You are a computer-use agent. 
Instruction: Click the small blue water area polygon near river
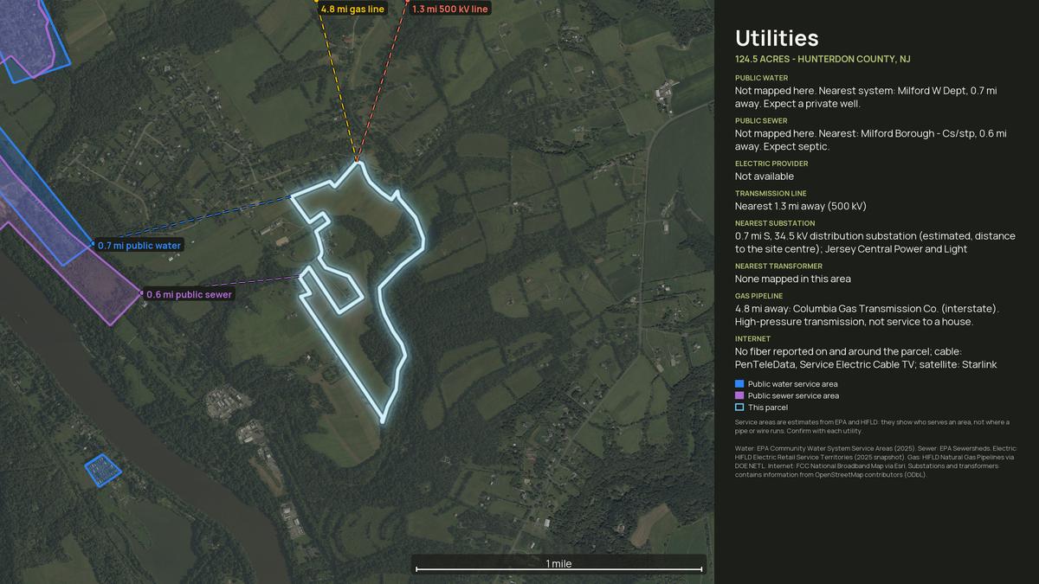(x=103, y=470)
